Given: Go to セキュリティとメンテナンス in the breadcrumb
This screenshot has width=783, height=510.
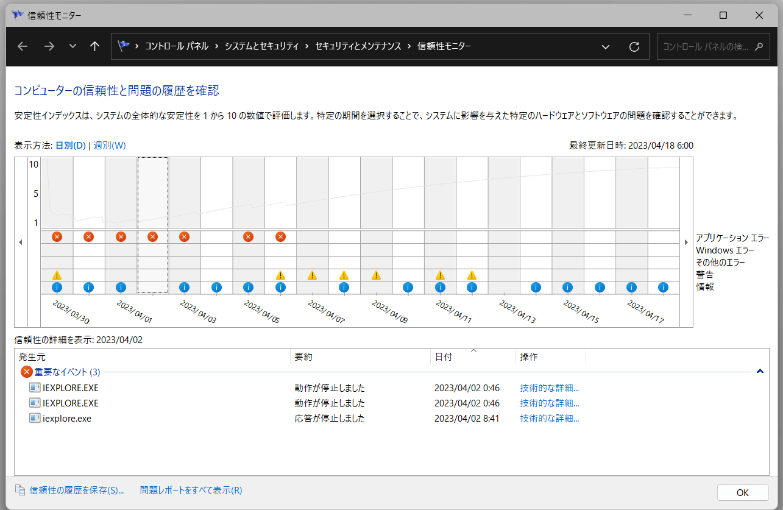Looking at the screenshot, I should (358, 46).
